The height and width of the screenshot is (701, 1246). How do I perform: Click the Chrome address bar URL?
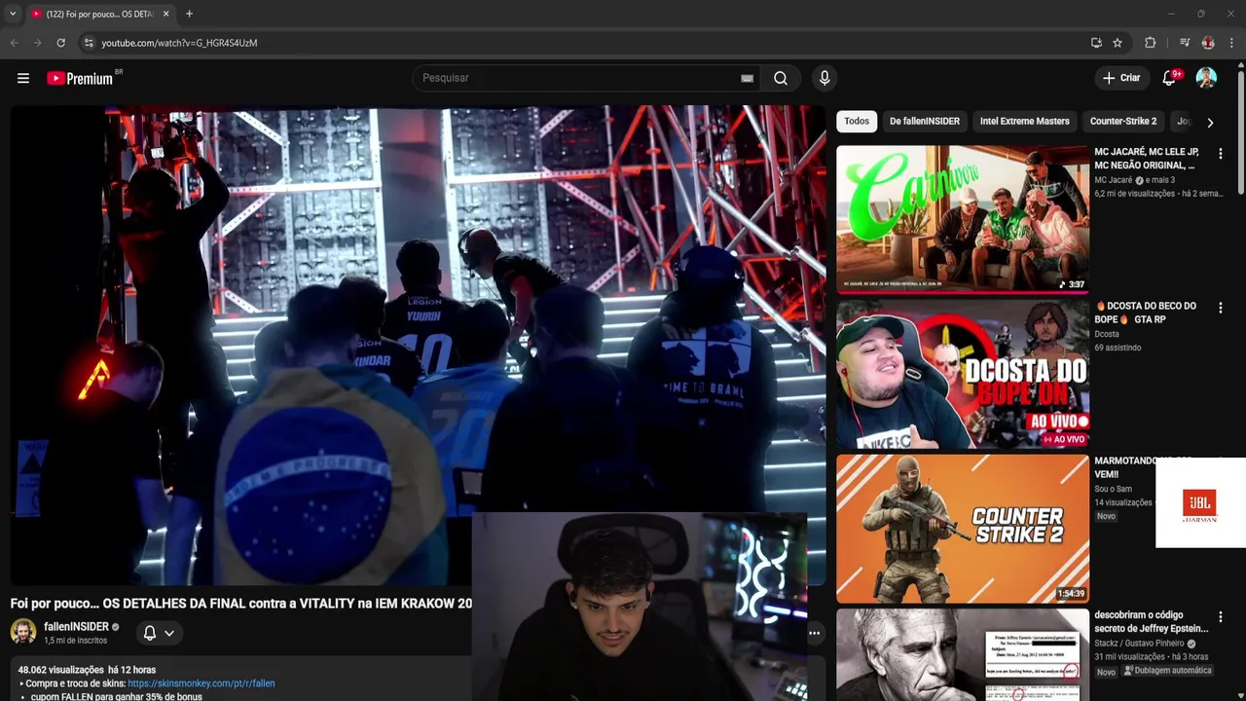click(x=179, y=43)
